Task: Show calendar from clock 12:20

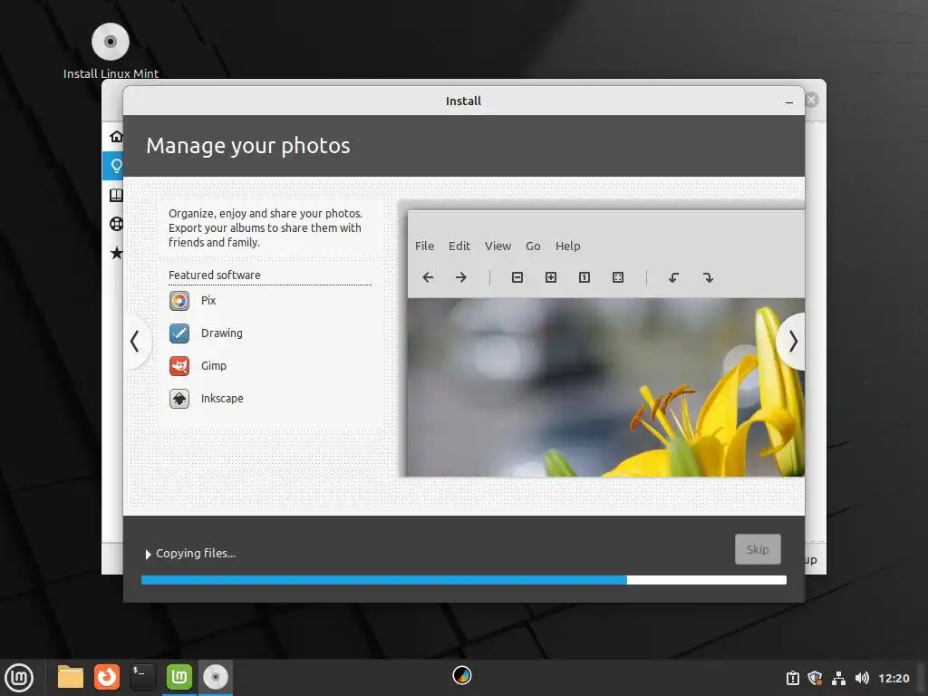Action: tap(894, 678)
